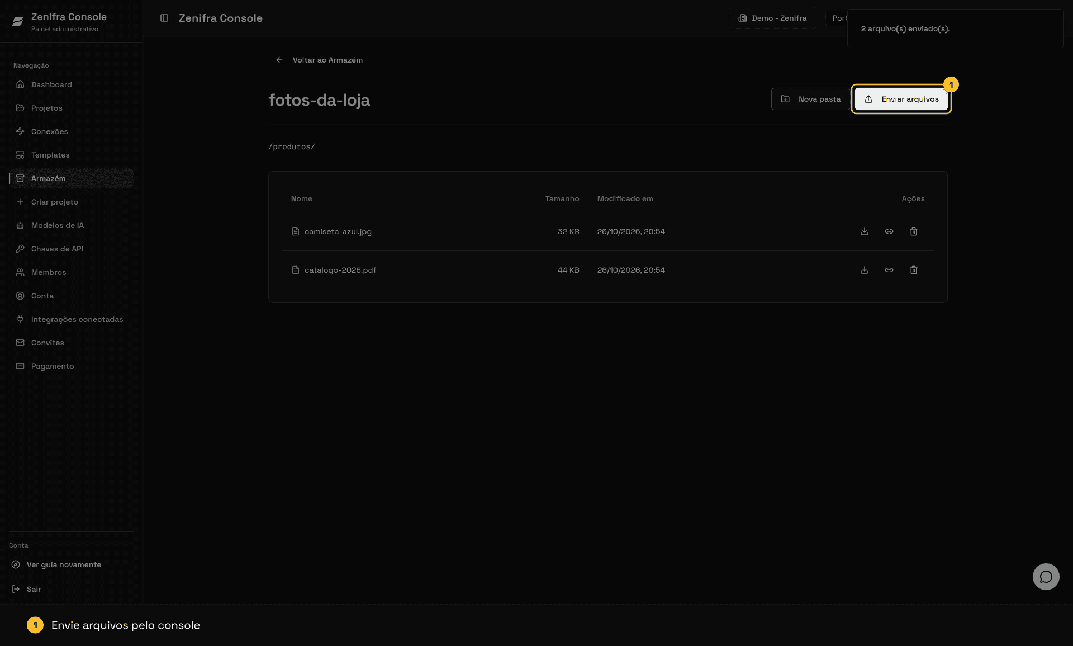Viewport: 1073px width, 646px height.
Task: Copy link for camiseta-azul.jpg
Action: point(889,231)
